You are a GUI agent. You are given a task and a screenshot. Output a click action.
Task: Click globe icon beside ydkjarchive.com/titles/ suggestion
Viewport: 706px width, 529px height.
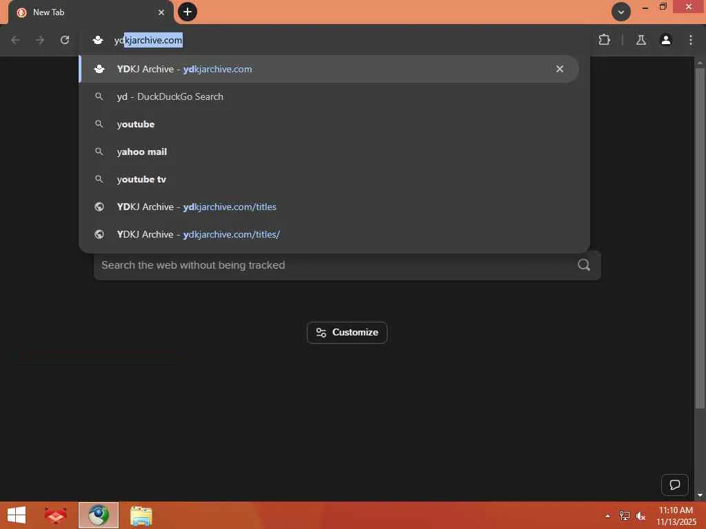[x=99, y=234]
